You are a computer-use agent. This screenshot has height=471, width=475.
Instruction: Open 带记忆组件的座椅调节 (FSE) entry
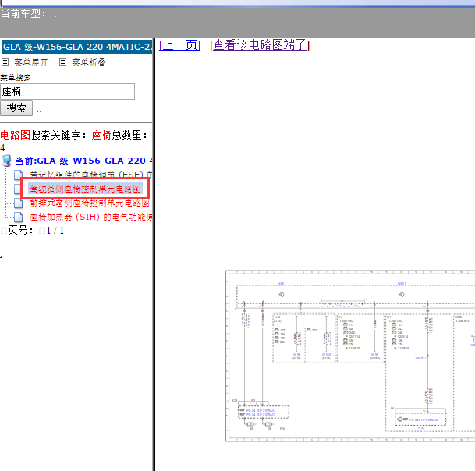coord(91,174)
